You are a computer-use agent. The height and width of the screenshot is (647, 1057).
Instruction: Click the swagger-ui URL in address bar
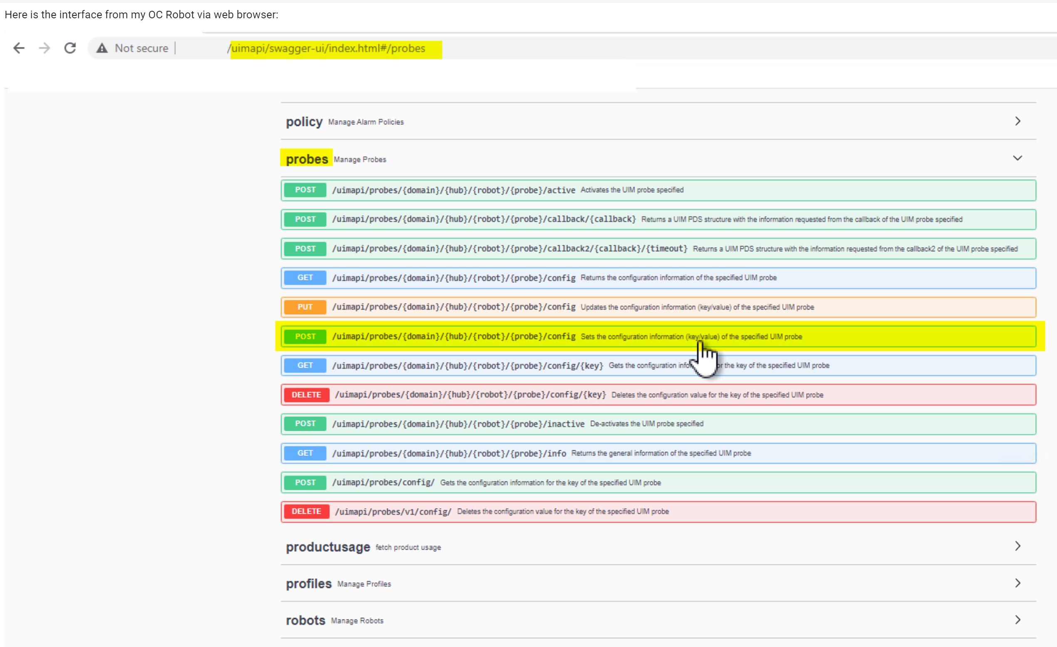click(328, 49)
